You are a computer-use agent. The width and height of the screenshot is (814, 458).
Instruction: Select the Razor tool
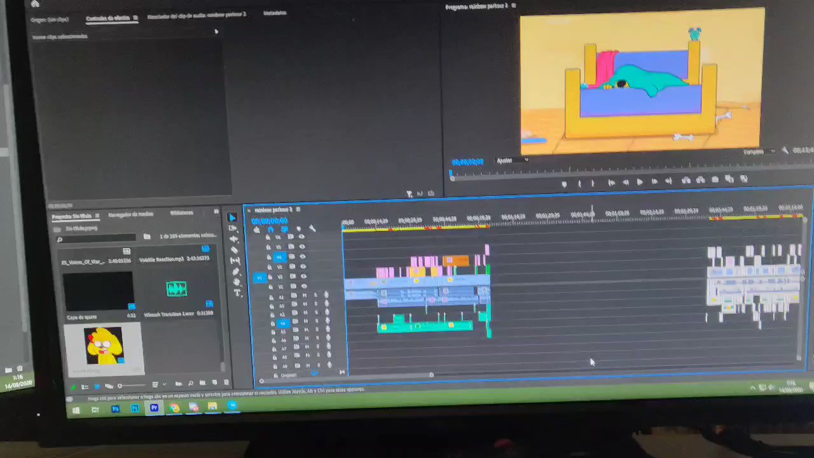click(234, 250)
